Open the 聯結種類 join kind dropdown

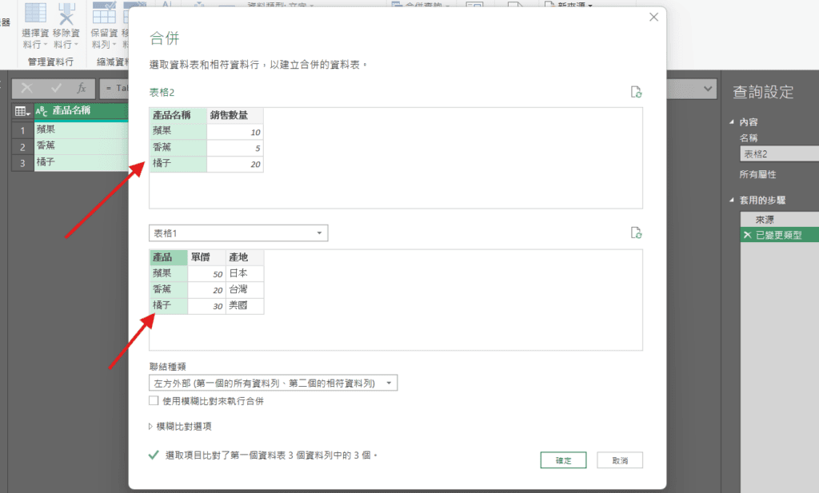[x=273, y=384]
